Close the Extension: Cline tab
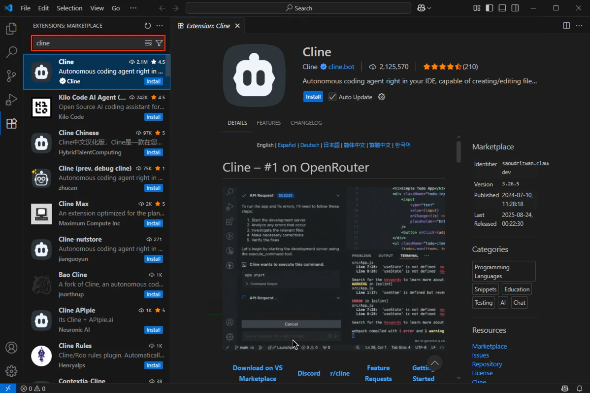Viewport: 590px width, 393px height. [x=237, y=26]
